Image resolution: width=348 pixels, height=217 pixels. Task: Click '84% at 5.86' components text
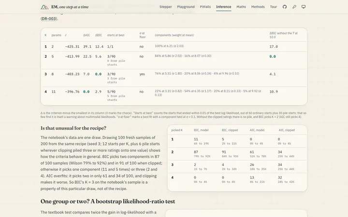click(x=183, y=56)
